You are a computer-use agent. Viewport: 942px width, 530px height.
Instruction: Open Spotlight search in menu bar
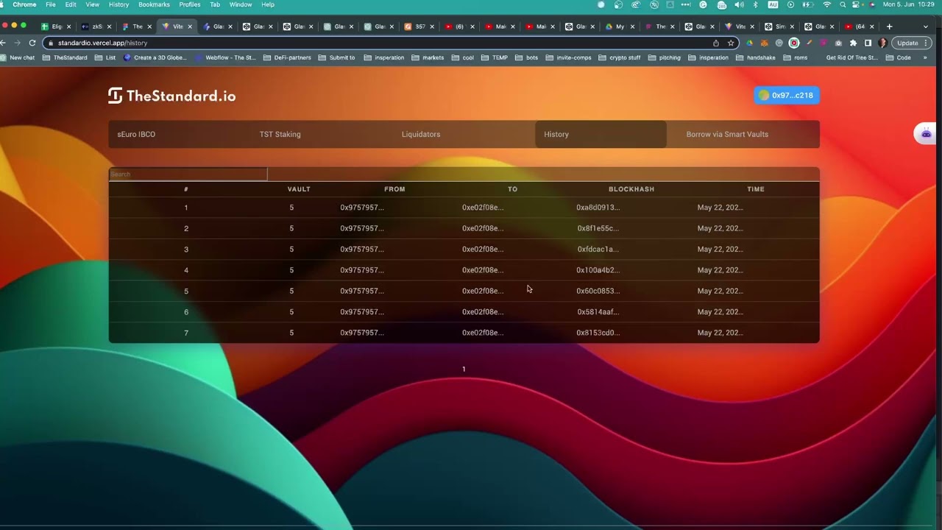point(843,4)
